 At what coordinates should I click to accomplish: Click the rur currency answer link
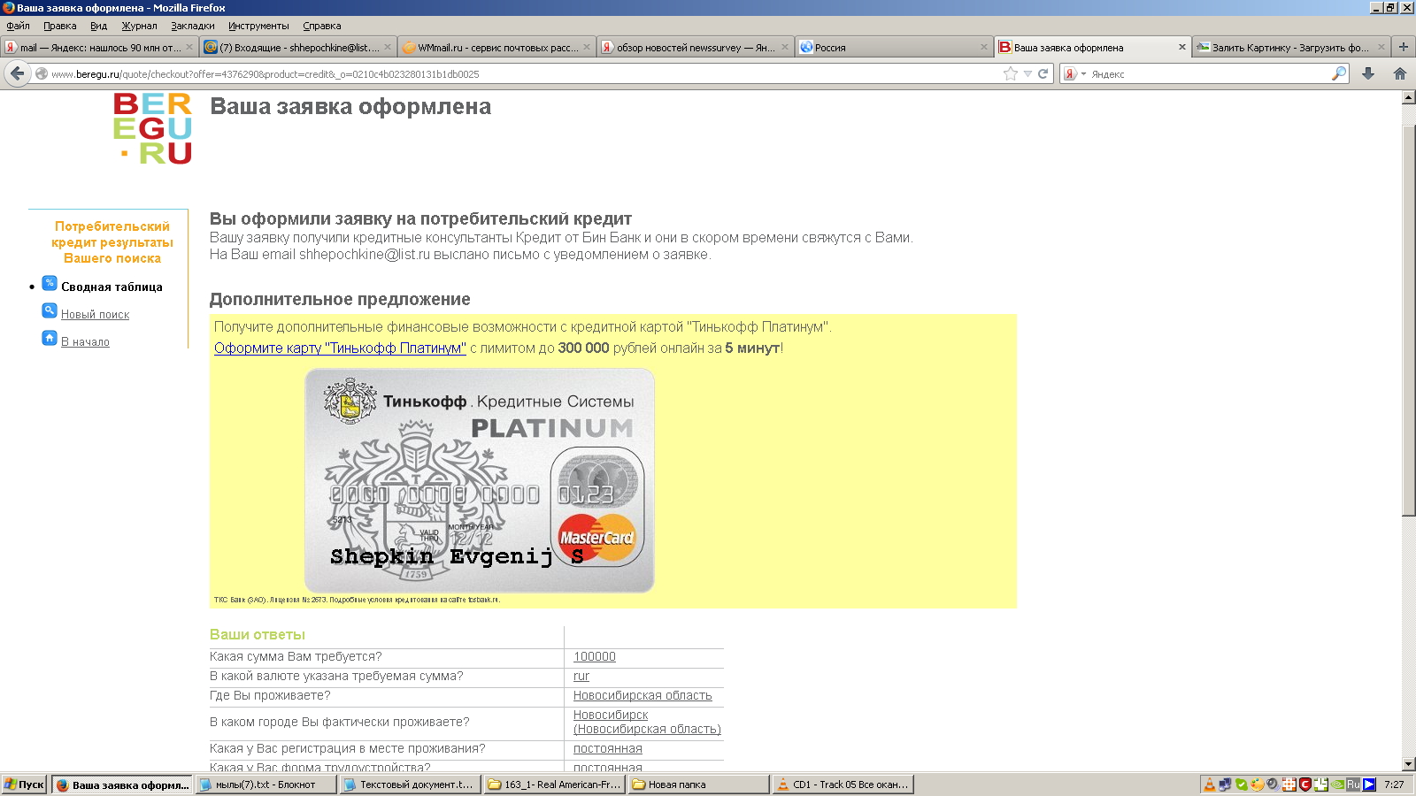pyautogui.click(x=581, y=676)
